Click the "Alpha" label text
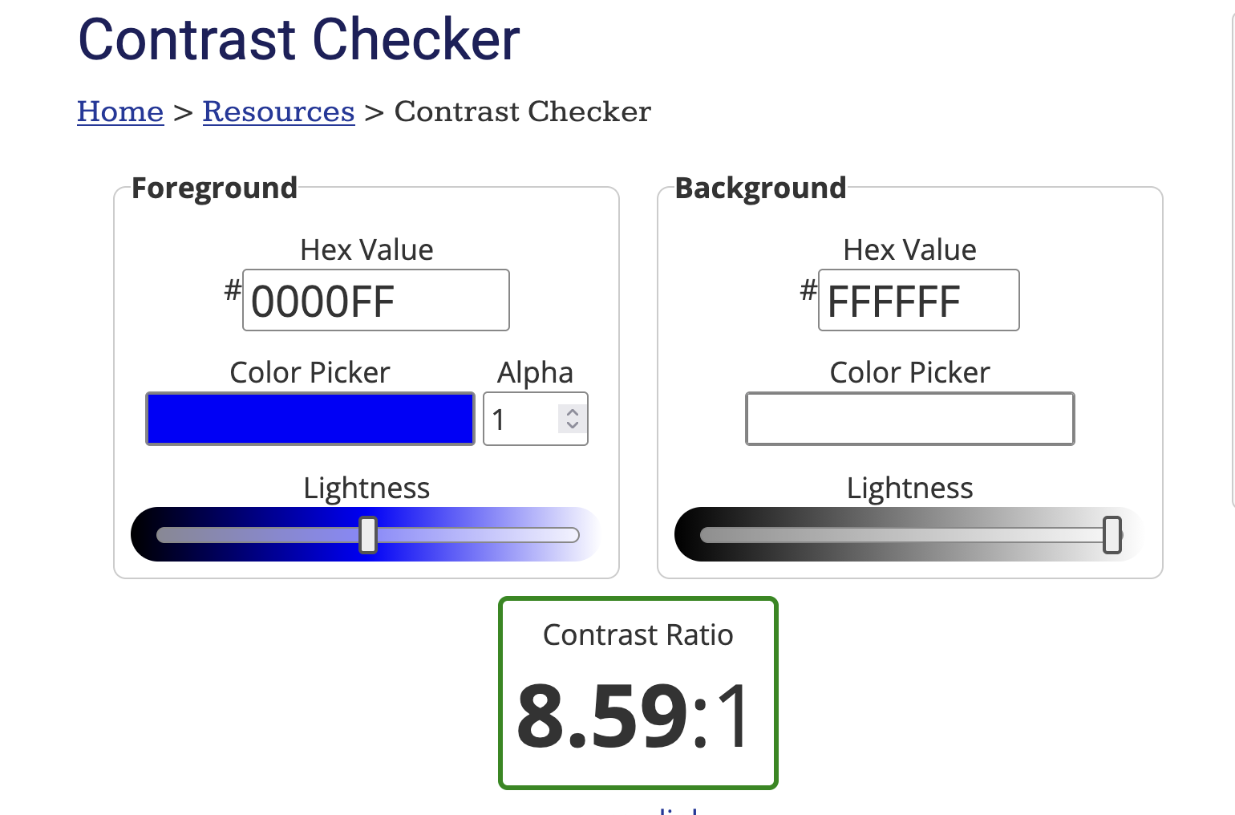The image size is (1235, 815). [535, 373]
